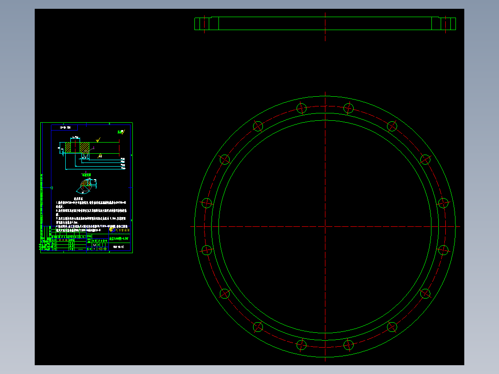Click the white technical requirements text block
This screenshot has height=374, width=499.
coord(92,214)
